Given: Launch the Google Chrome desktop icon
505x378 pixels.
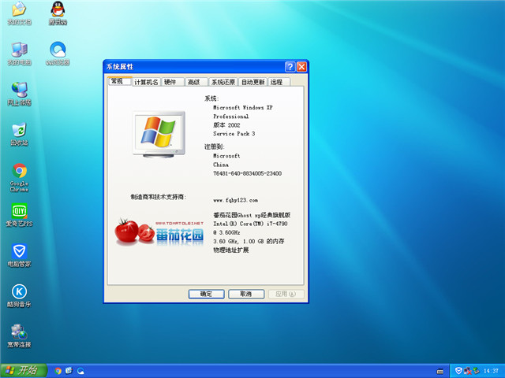Looking at the screenshot, I should click(x=19, y=177).
